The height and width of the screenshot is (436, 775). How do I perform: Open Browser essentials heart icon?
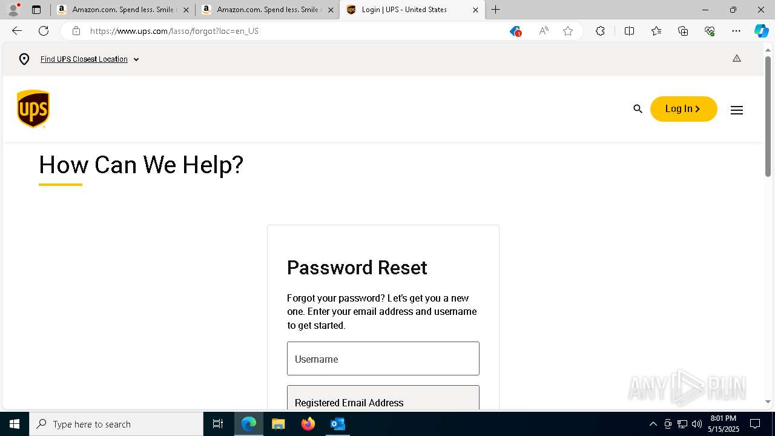tap(710, 31)
